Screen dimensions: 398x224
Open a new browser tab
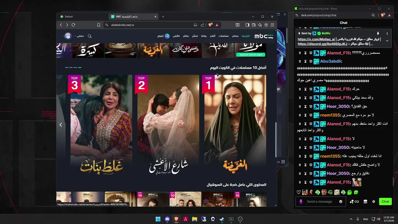point(163,16)
